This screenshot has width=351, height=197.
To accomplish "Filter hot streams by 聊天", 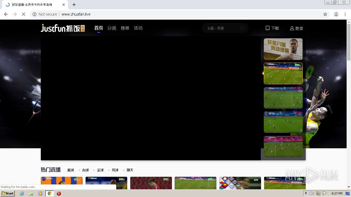I will (x=130, y=170).
